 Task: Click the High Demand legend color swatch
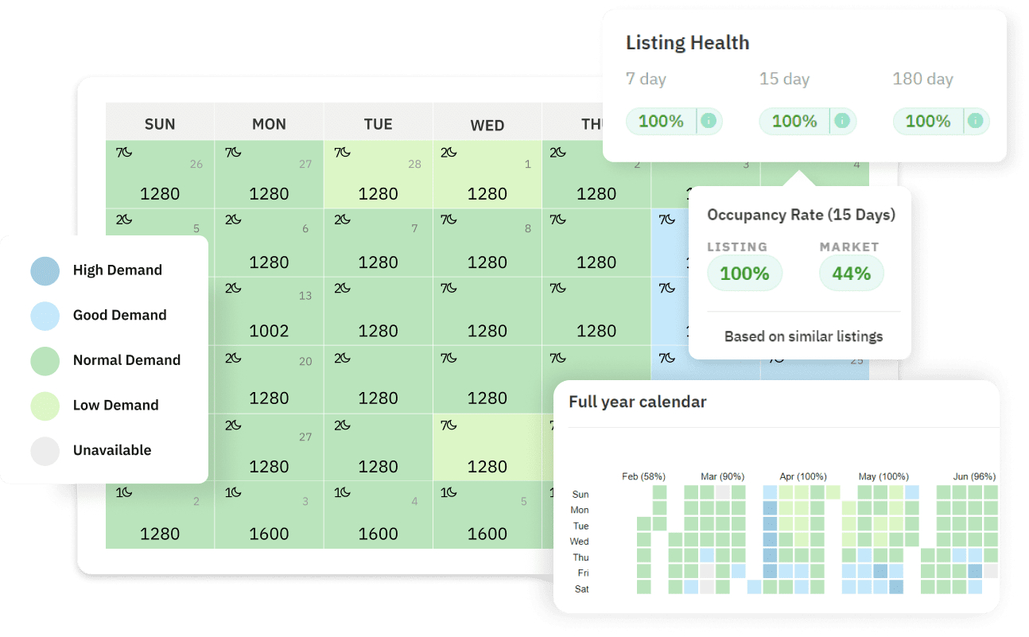(45, 270)
